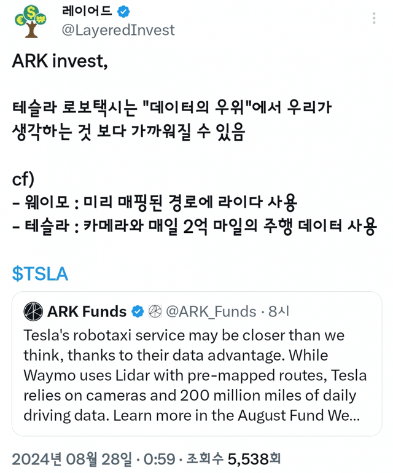Click the ARK Funds account name
Image resolution: width=393 pixels, height=473 pixels.
[87, 312]
